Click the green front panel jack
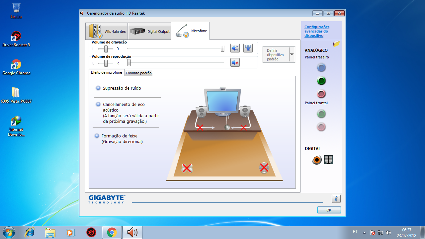 coord(321,114)
